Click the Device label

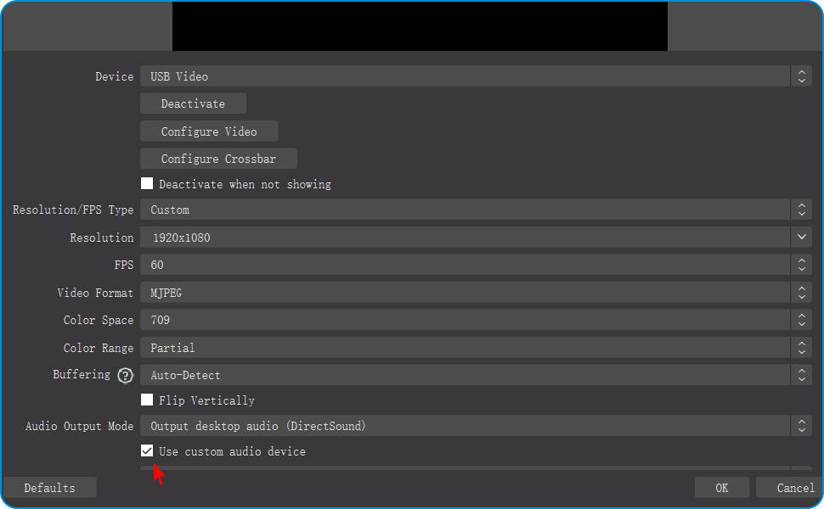tap(114, 76)
